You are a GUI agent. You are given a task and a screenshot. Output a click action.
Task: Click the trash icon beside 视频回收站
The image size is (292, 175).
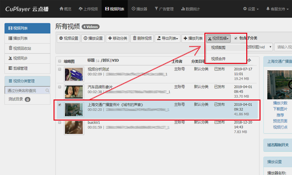[x=10, y=48]
